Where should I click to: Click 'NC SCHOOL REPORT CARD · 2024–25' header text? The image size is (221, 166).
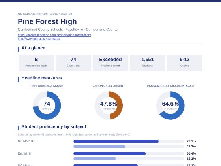point(45,14)
